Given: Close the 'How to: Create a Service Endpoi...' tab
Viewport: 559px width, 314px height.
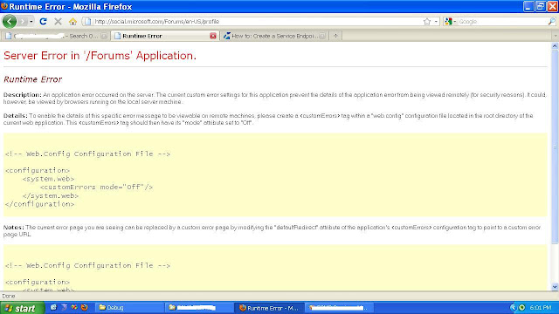Looking at the screenshot, I should click(x=322, y=36).
